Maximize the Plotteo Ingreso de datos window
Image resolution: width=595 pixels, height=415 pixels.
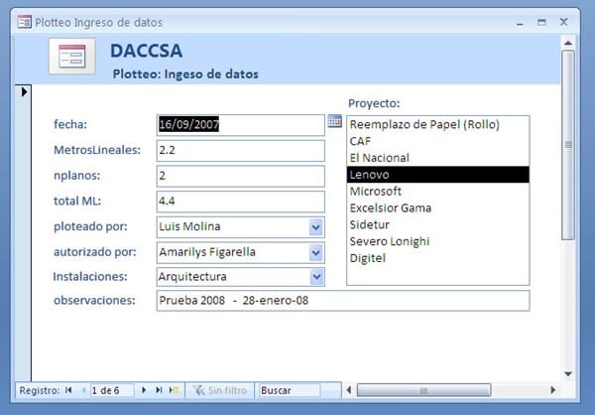click(x=541, y=22)
